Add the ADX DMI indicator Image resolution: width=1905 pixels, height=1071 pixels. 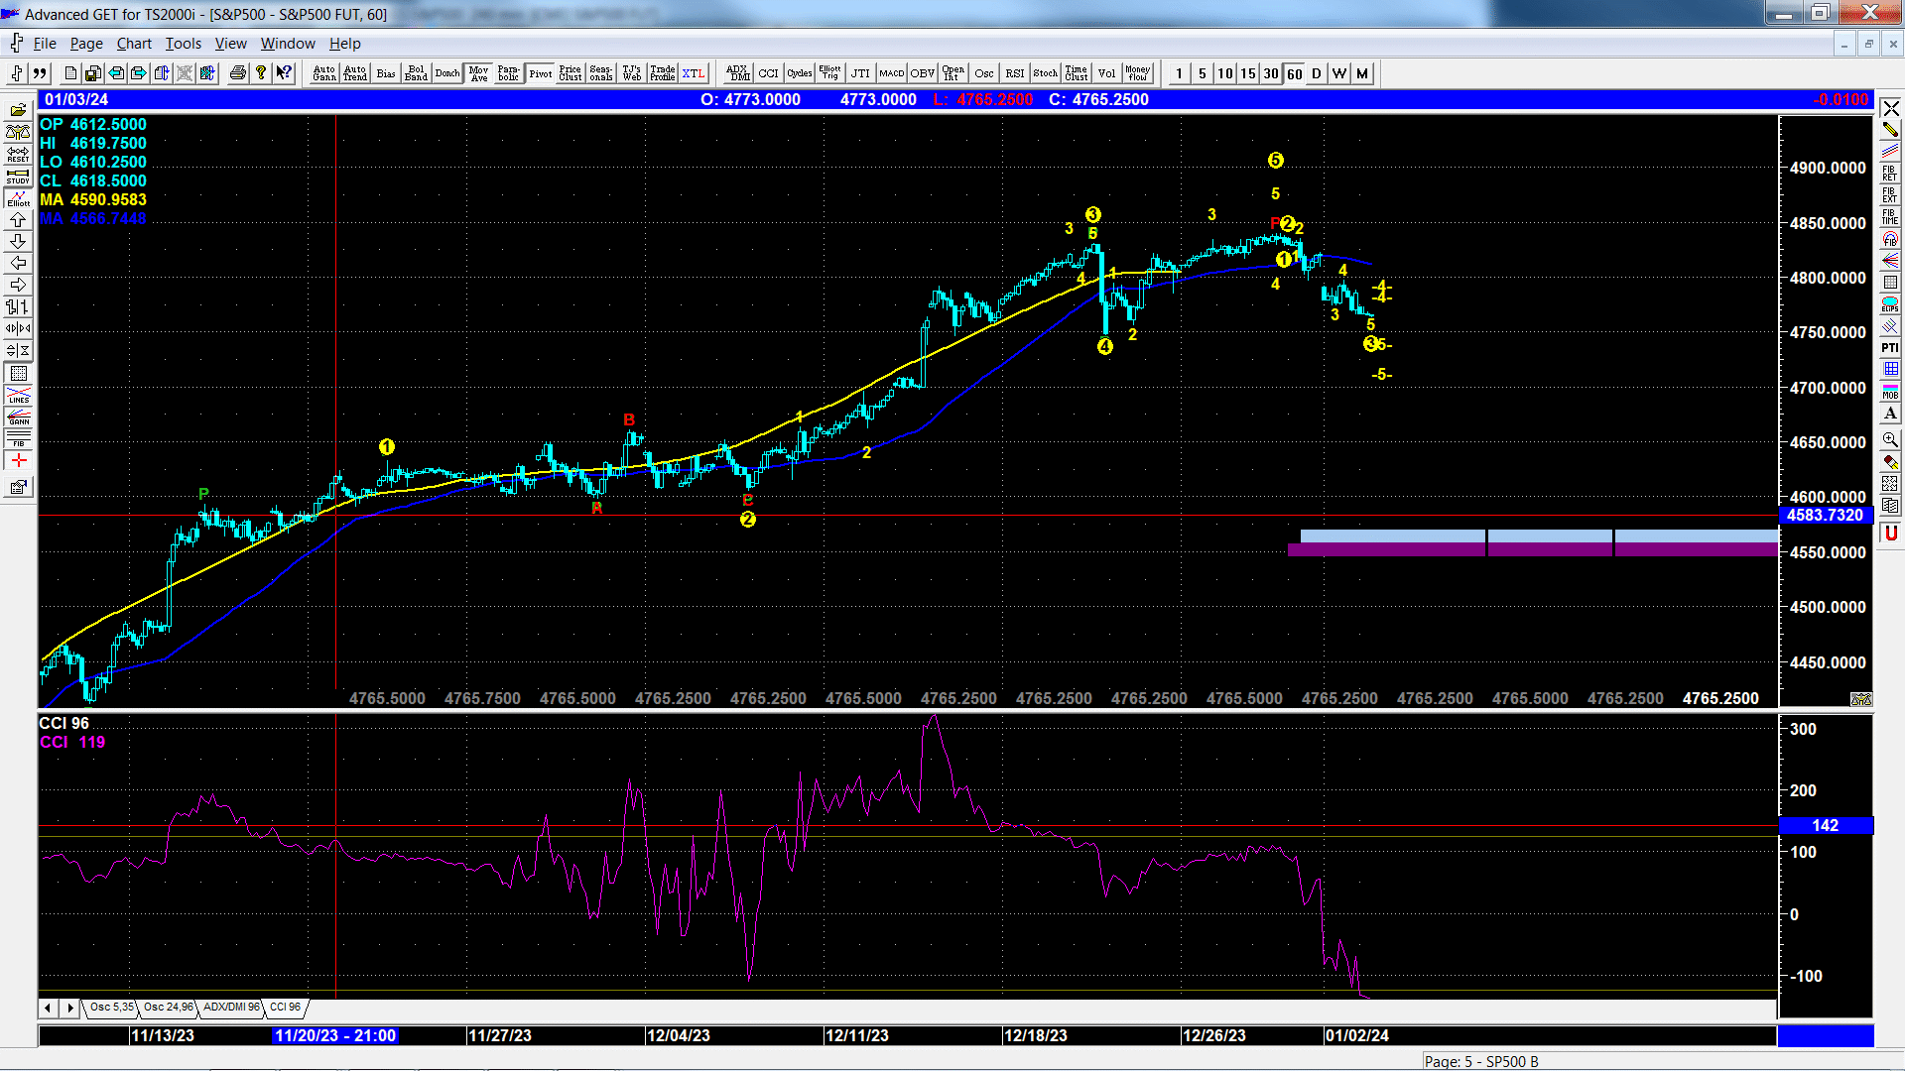pos(738,73)
